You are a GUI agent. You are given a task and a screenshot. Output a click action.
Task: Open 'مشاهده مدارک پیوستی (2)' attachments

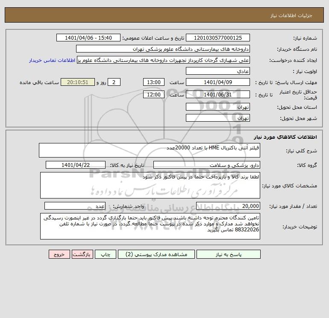(156, 254)
